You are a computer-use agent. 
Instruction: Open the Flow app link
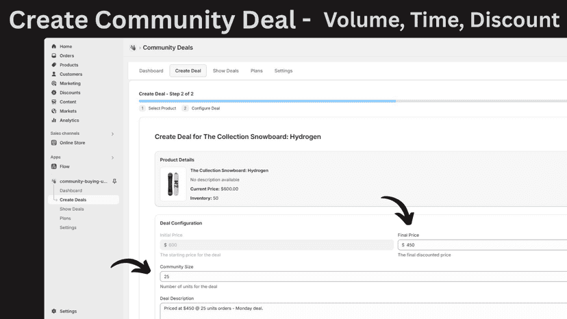click(x=64, y=166)
